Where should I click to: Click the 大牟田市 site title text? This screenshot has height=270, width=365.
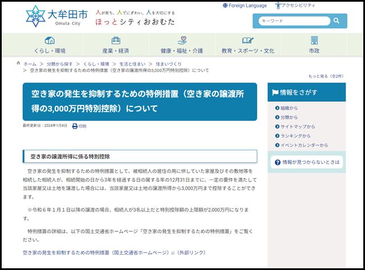tap(67, 15)
